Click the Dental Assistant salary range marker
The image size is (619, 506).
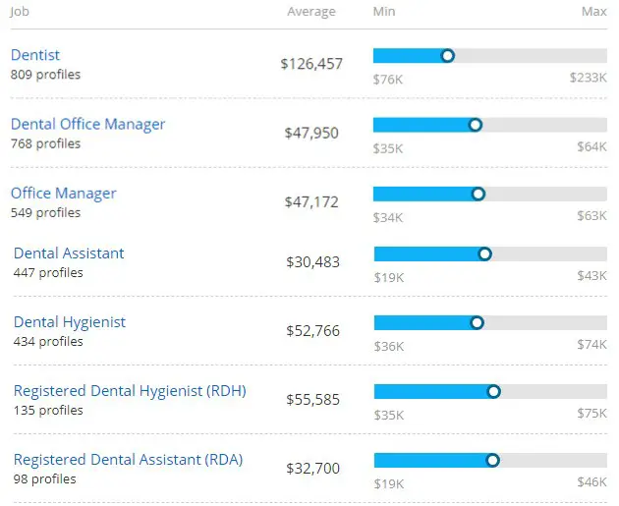[x=485, y=253]
